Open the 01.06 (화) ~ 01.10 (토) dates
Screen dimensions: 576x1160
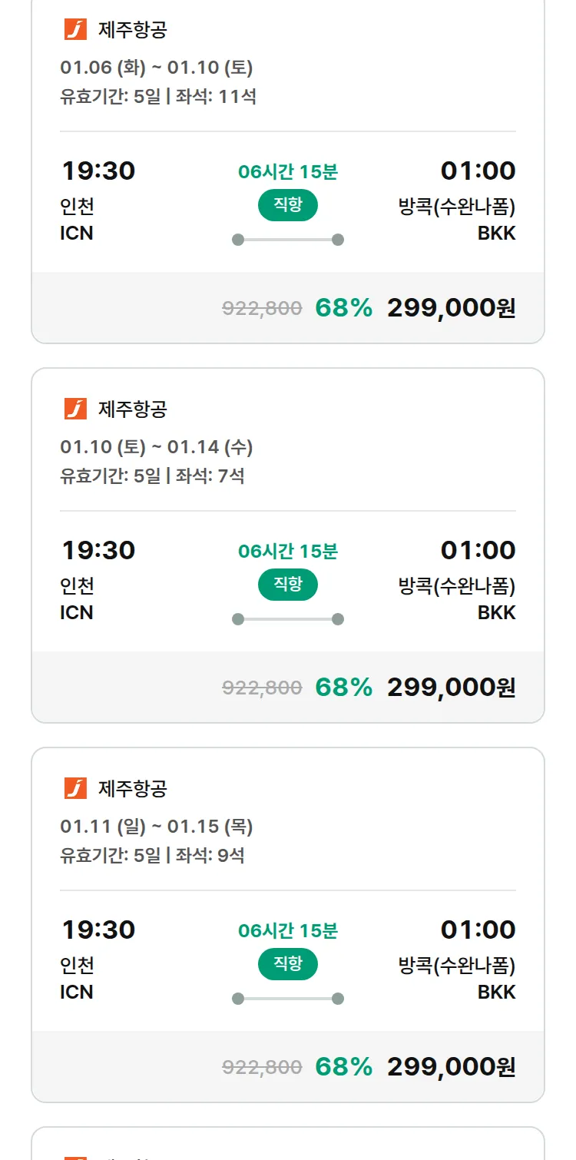(x=157, y=68)
